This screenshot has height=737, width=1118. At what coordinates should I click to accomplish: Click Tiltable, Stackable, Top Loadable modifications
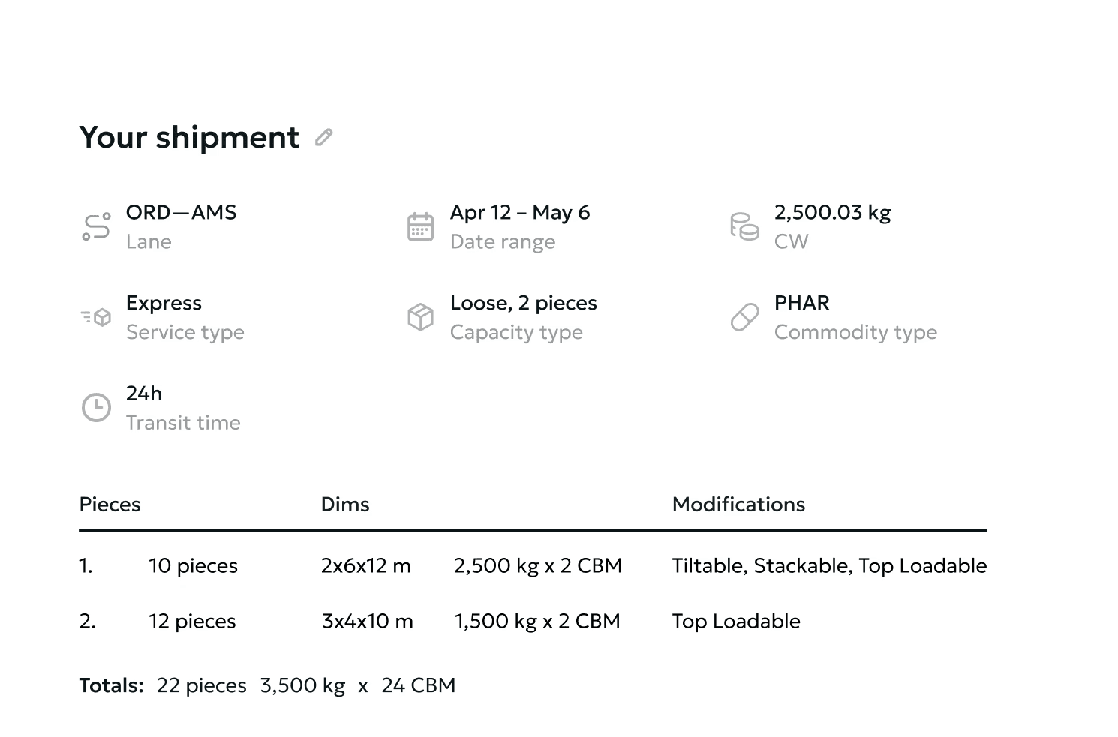[829, 566]
